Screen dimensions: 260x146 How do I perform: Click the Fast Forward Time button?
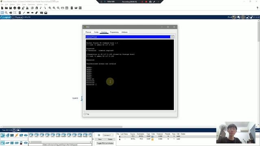[18, 130]
